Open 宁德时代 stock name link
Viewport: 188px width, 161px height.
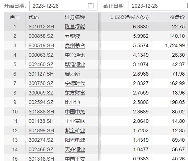pyautogui.click(x=75, y=83)
